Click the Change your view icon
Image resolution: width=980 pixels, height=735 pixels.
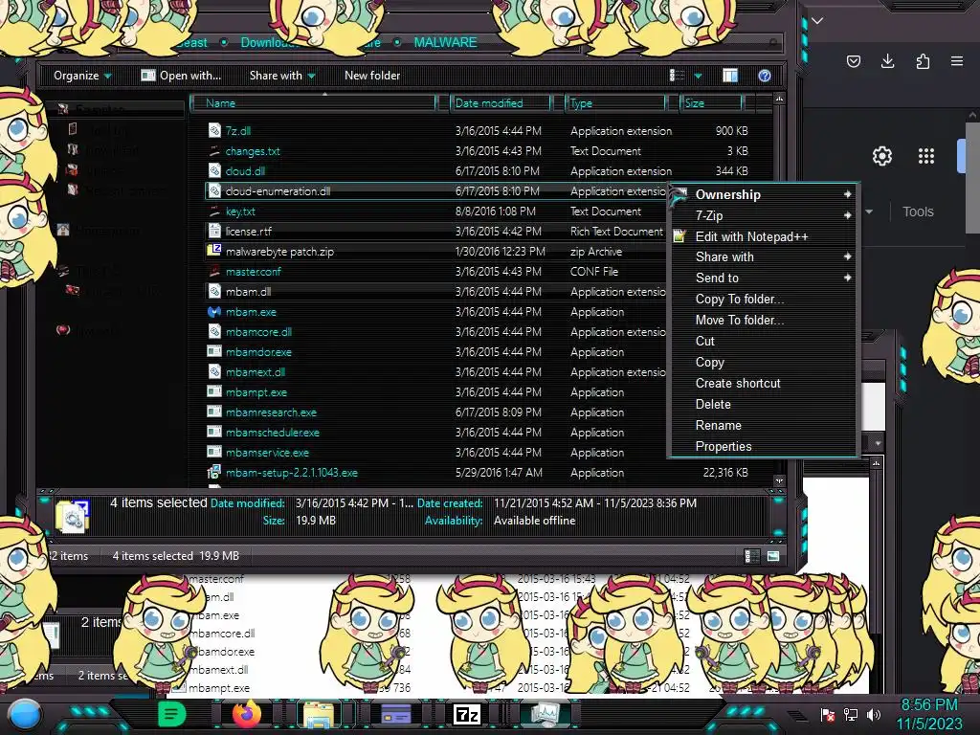coord(677,76)
